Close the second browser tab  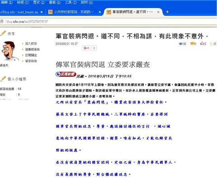click(x=100, y=12)
